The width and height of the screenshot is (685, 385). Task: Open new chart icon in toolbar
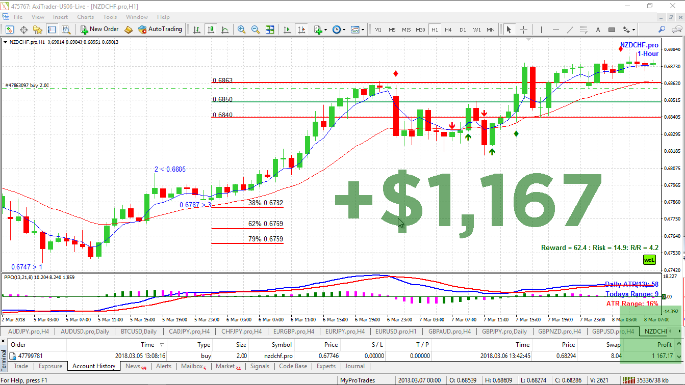pyautogui.click(x=9, y=30)
